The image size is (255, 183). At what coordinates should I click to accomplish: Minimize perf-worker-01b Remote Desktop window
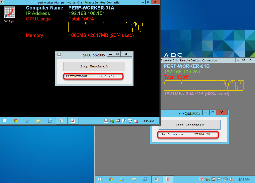pyautogui.click(x=238, y=60)
